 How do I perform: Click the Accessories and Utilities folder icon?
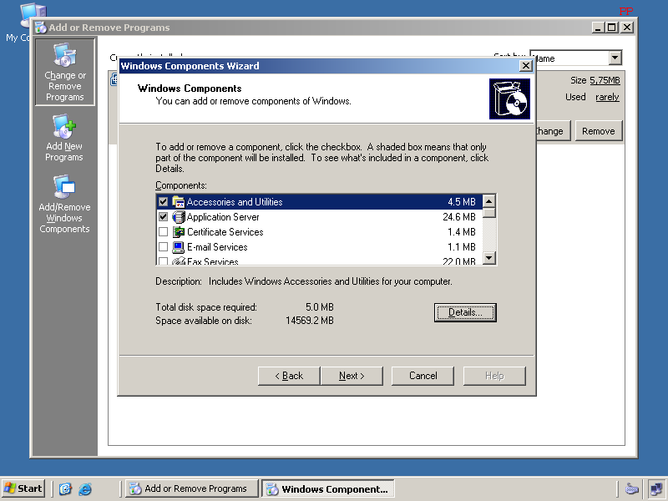(x=178, y=201)
